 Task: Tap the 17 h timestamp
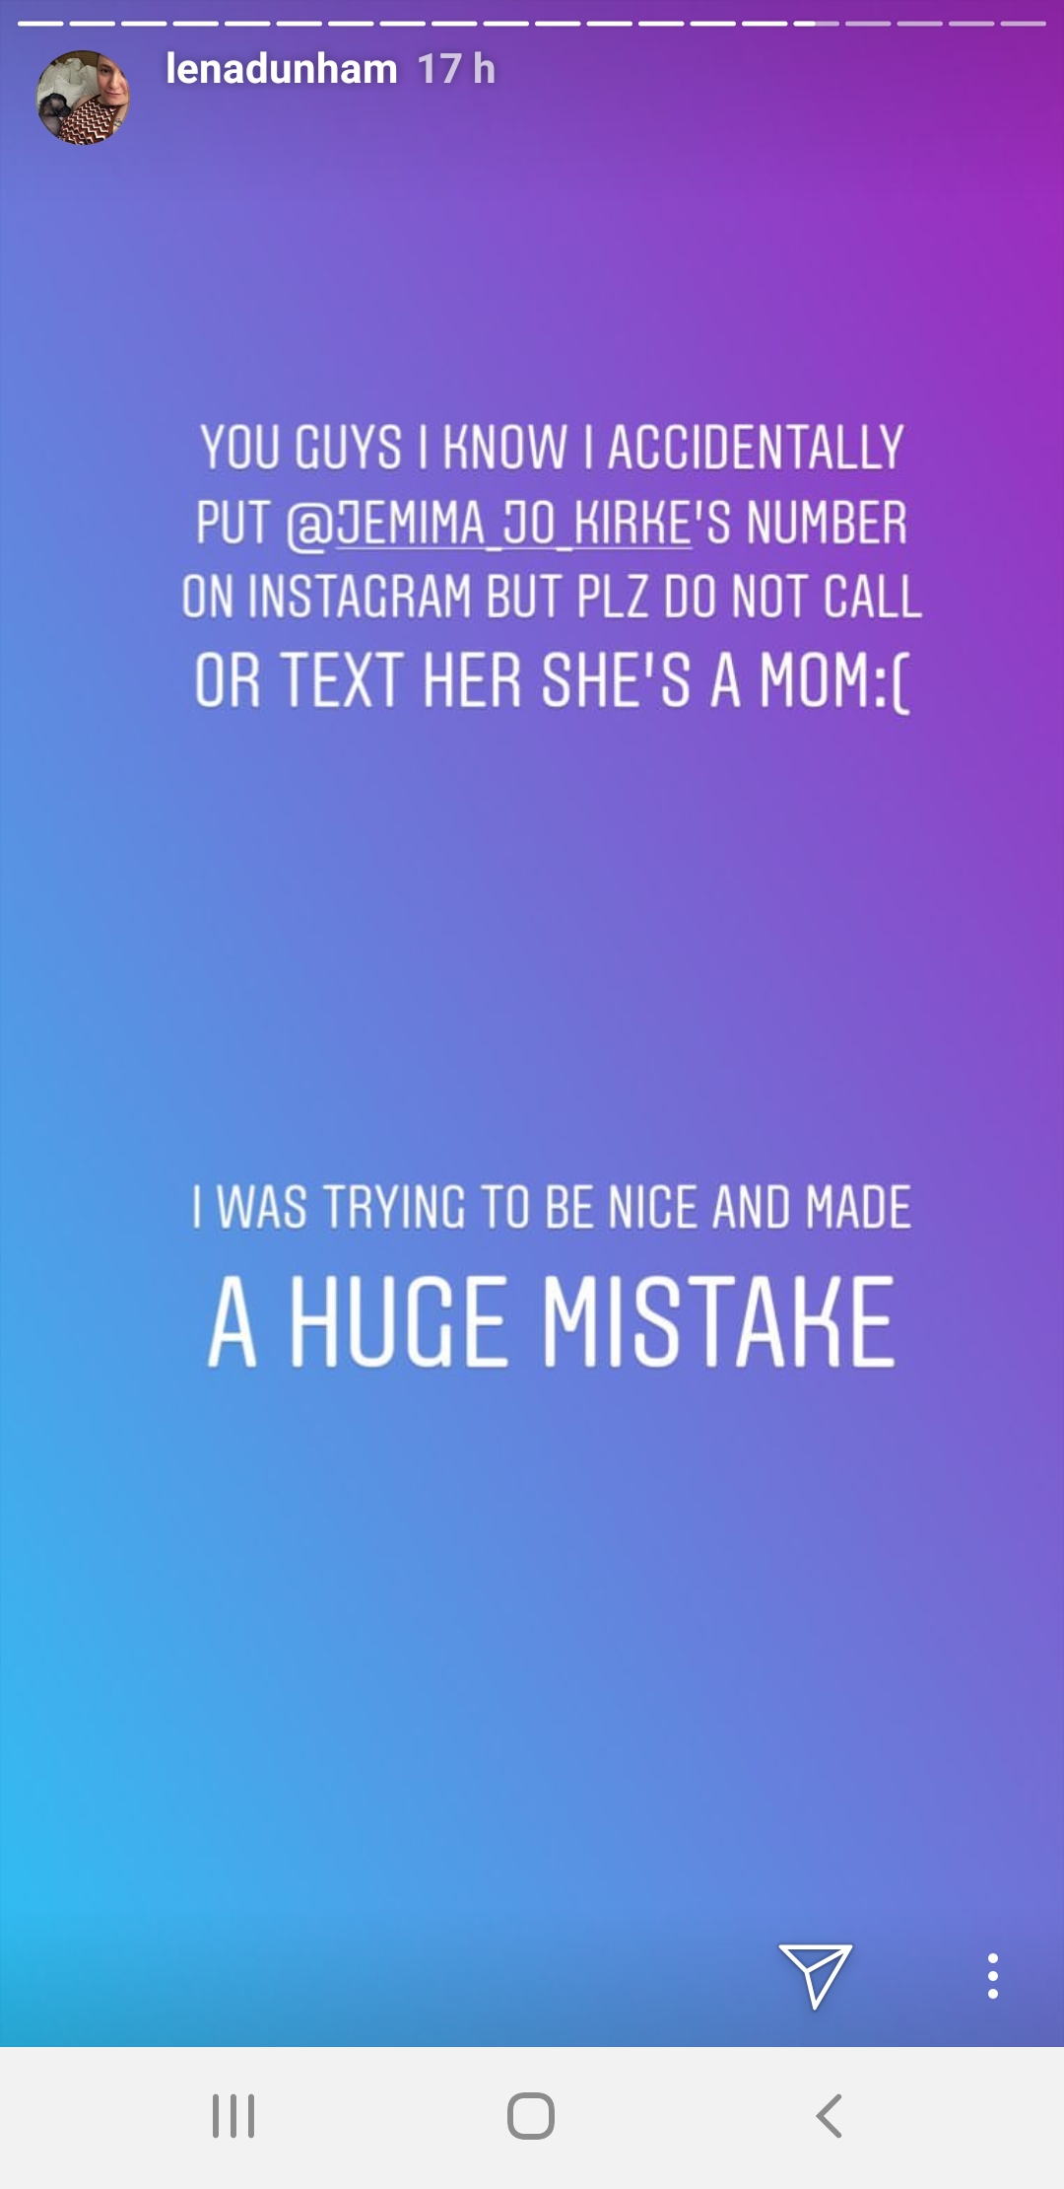coord(456,69)
